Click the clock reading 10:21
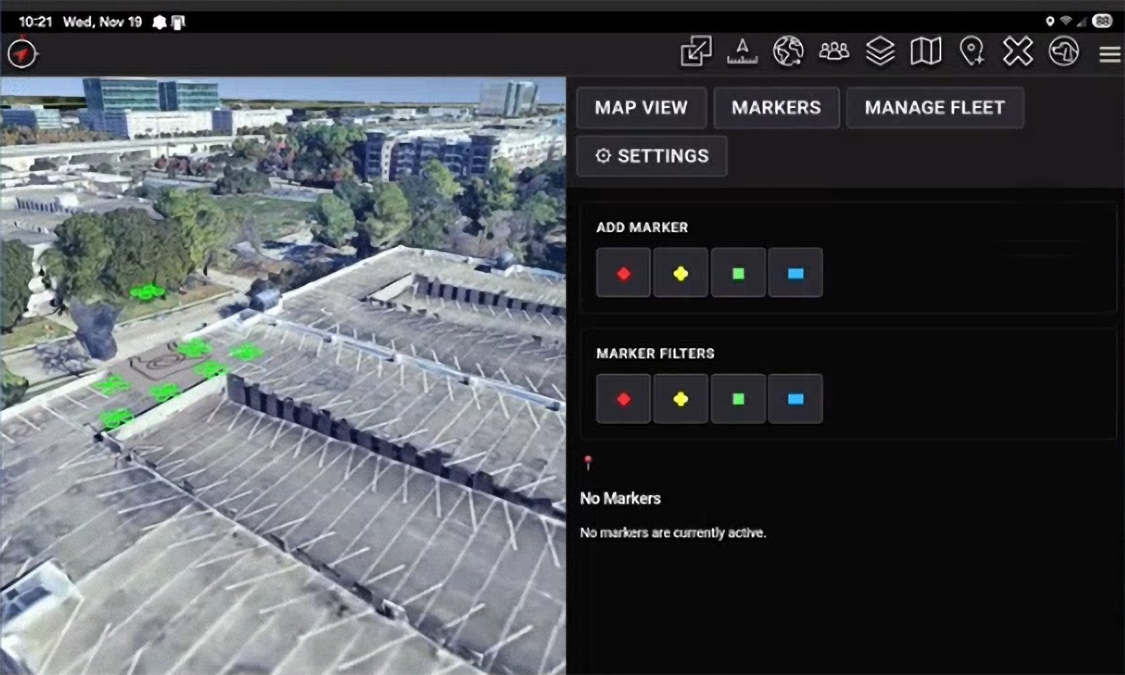1125x675 pixels. [x=35, y=22]
